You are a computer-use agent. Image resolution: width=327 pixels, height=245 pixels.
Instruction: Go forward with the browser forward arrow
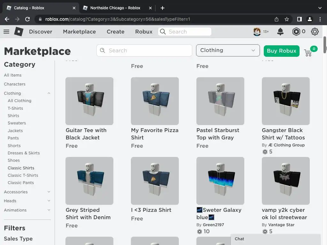tap(17, 19)
